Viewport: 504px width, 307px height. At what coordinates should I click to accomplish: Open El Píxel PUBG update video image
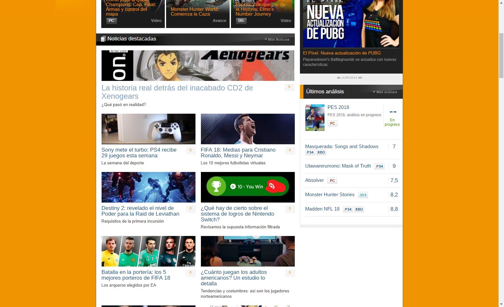[x=351, y=24]
